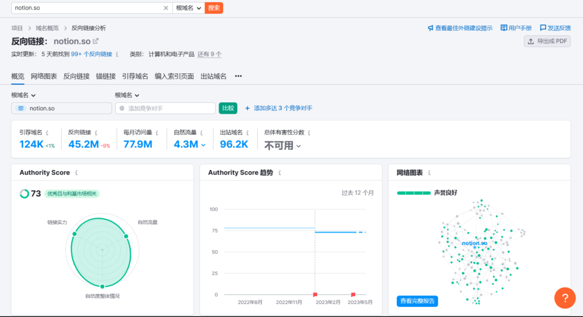
Task: Switch to the 编入索引页面 tab
Action: coord(174,77)
